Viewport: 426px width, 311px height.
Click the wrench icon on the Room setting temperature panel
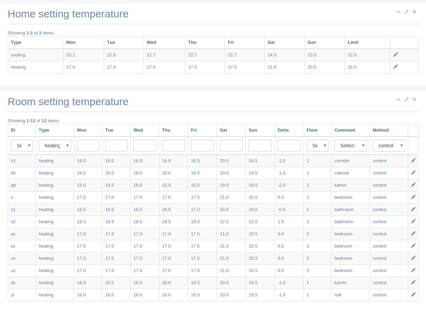click(406, 100)
